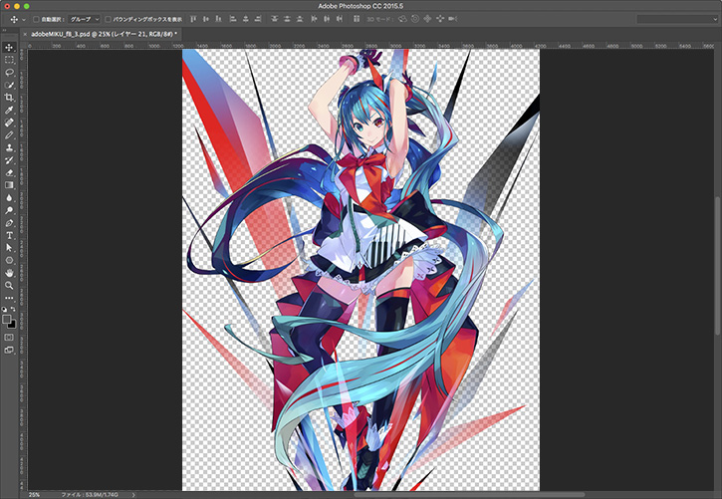
Task: Select the Brush tool
Action: [x=9, y=135]
